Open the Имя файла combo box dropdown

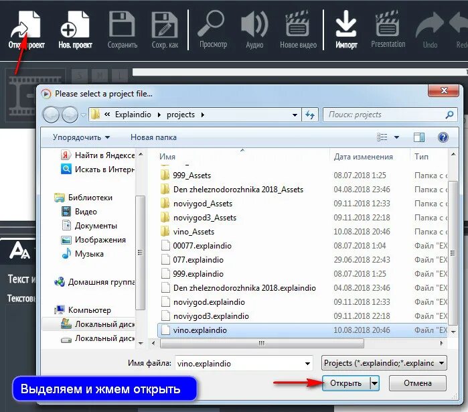[307, 364]
